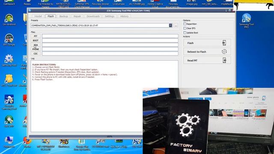Open the htc-720x480.jpg desktop file

coord(137,3)
